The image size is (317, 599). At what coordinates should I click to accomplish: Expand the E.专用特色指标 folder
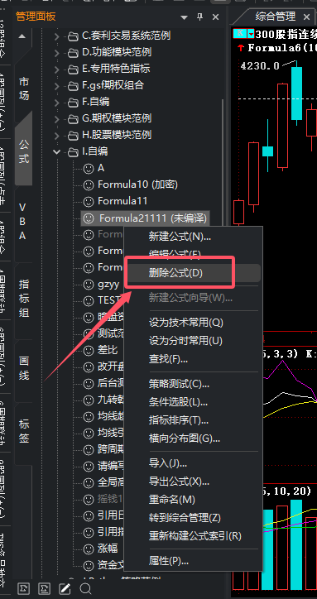tap(57, 69)
